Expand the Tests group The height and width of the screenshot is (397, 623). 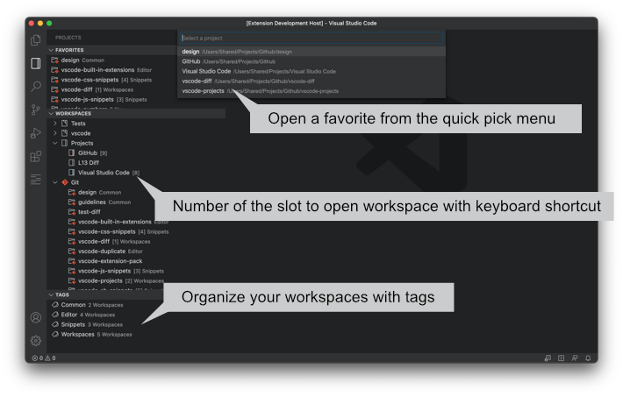click(55, 124)
